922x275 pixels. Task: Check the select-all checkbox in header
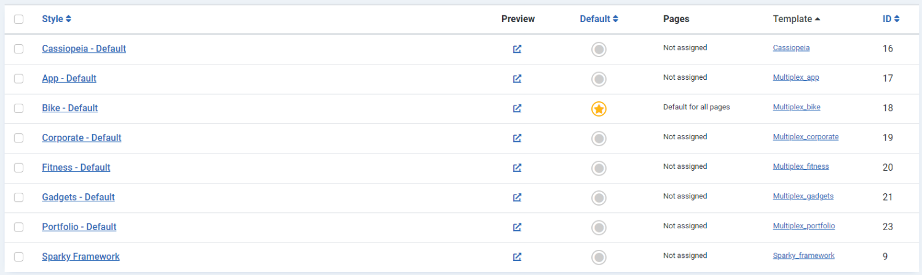pos(18,19)
